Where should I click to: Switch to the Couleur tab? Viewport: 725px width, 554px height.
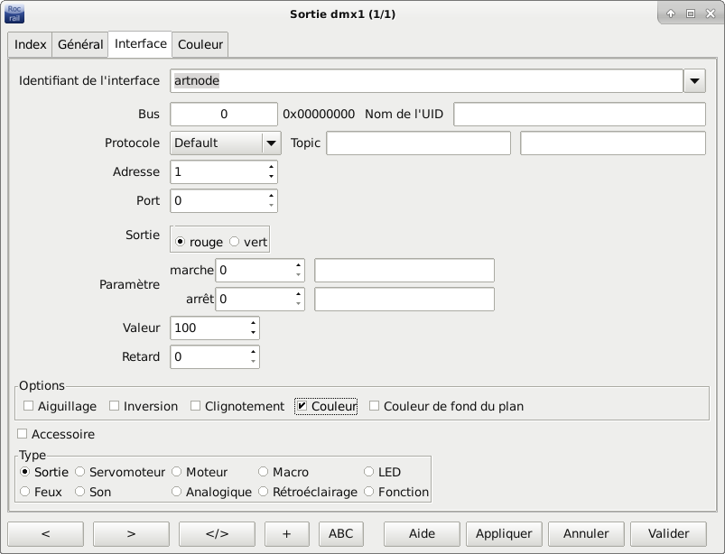(x=200, y=44)
